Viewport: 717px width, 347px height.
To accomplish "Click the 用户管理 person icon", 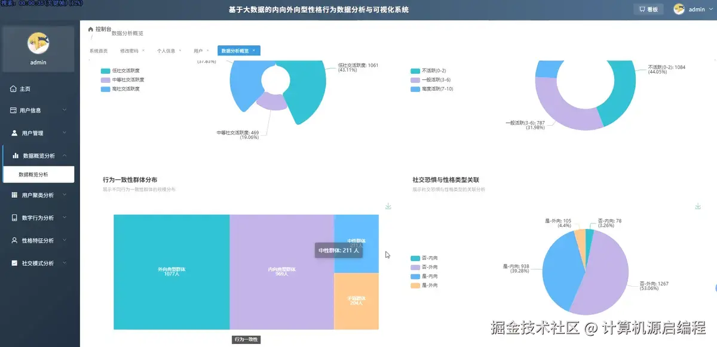I will pos(15,133).
